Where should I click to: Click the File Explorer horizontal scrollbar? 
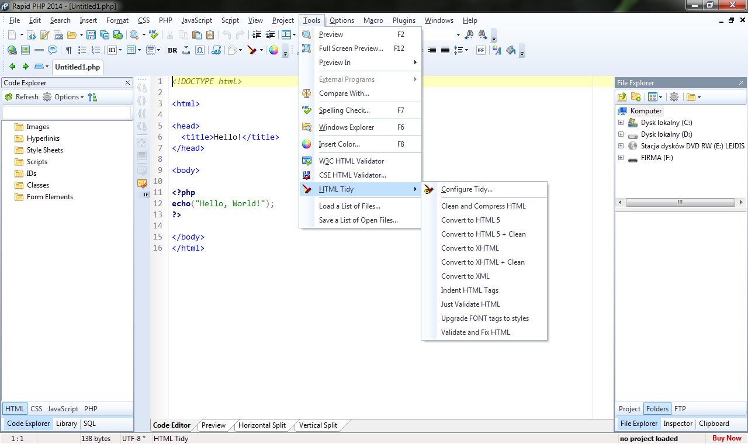coord(680,203)
